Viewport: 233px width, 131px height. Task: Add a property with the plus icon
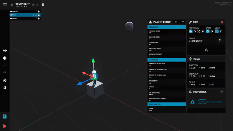click(222, 92)
